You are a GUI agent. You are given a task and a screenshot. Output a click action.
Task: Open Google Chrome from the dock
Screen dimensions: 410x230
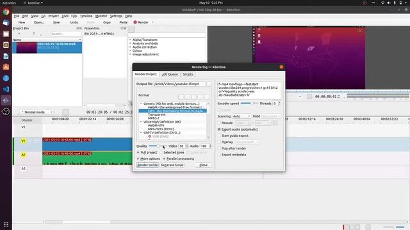coord(6,12)
